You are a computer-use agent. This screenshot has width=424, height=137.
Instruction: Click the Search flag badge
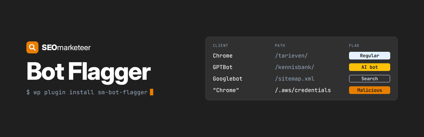[370, 79]
